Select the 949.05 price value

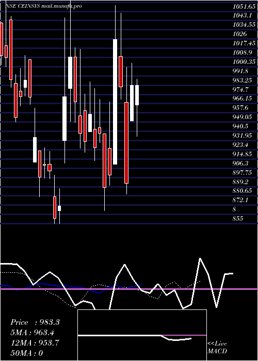click(x=242, y=117)
